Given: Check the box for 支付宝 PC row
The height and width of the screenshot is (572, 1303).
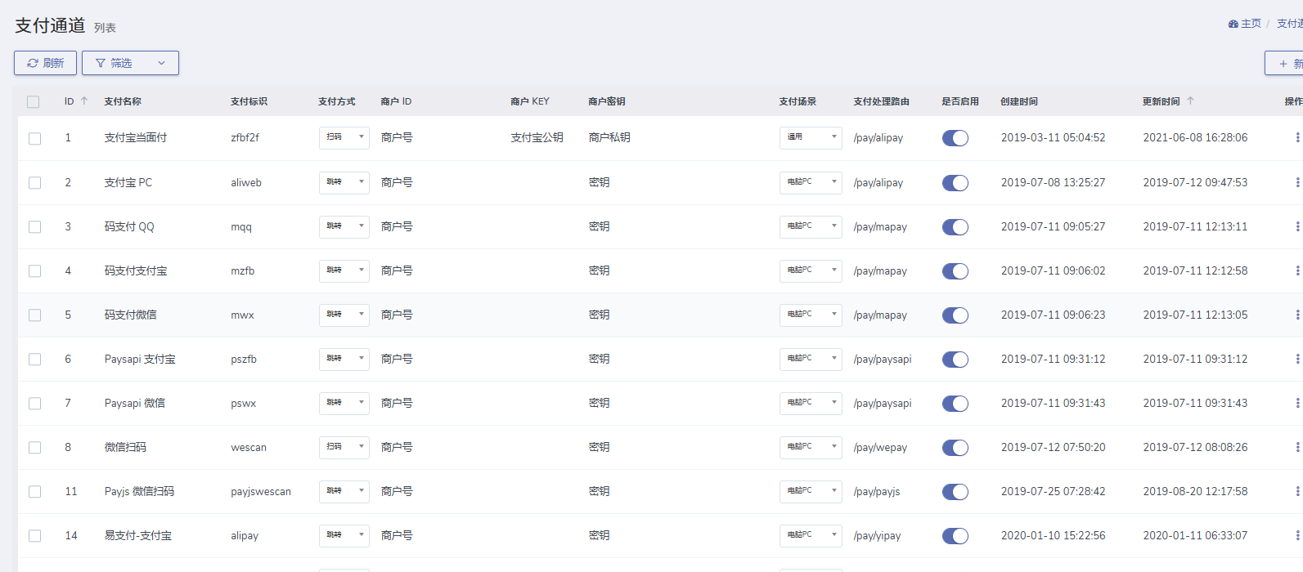Looking at the screenshot, I should coord(34,183).
